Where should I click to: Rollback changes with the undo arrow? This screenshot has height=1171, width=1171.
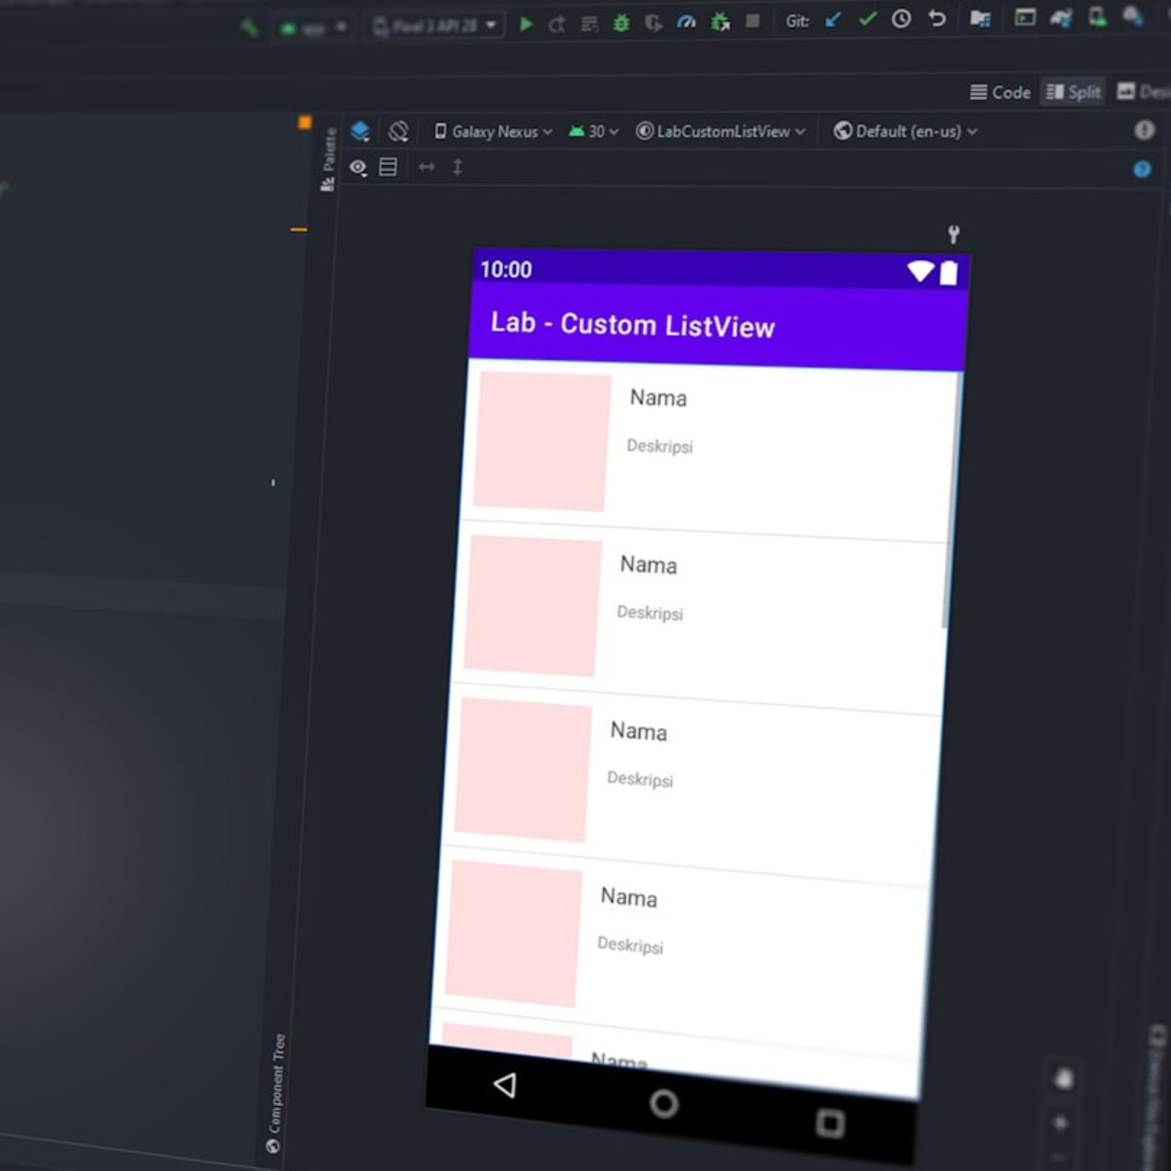pyautogui.click(x=937, y=19)
